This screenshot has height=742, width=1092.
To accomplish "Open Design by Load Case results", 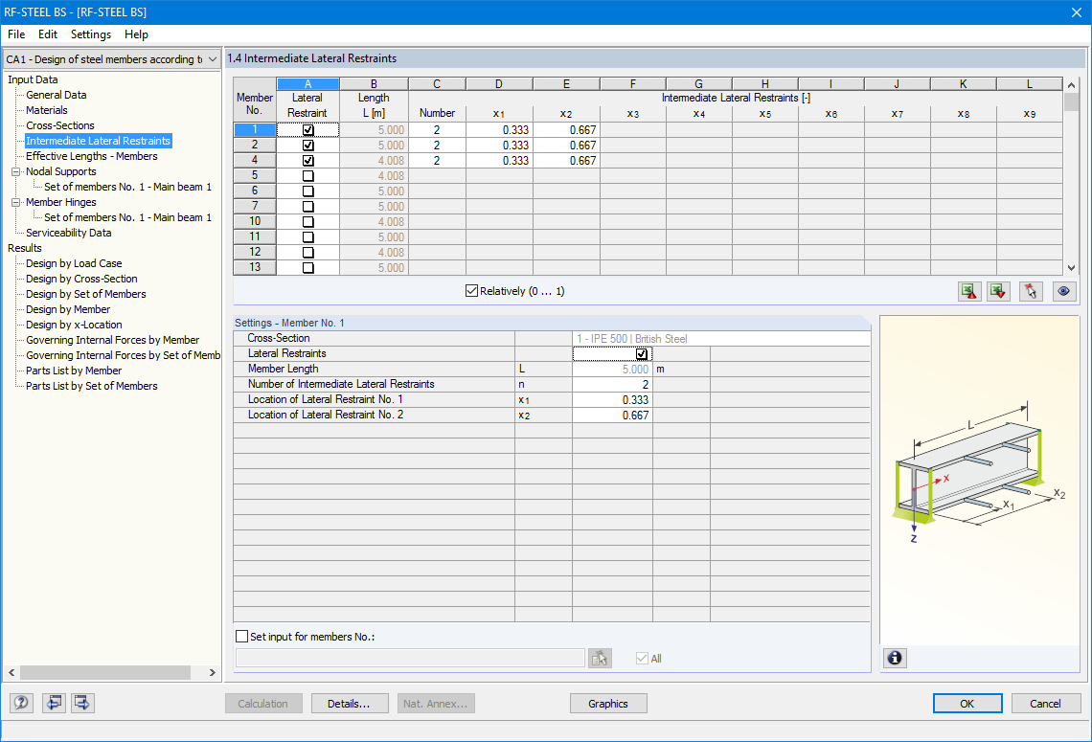I will pyautogui.click(x=74, y=263).
